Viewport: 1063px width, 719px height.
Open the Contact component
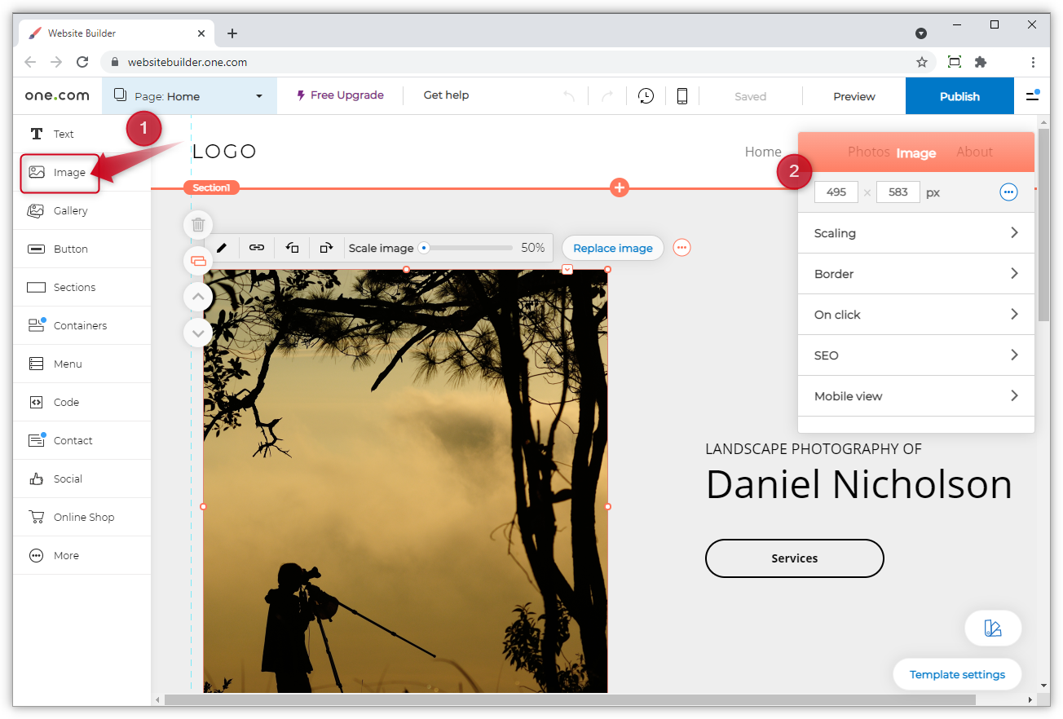coord(82,440)
